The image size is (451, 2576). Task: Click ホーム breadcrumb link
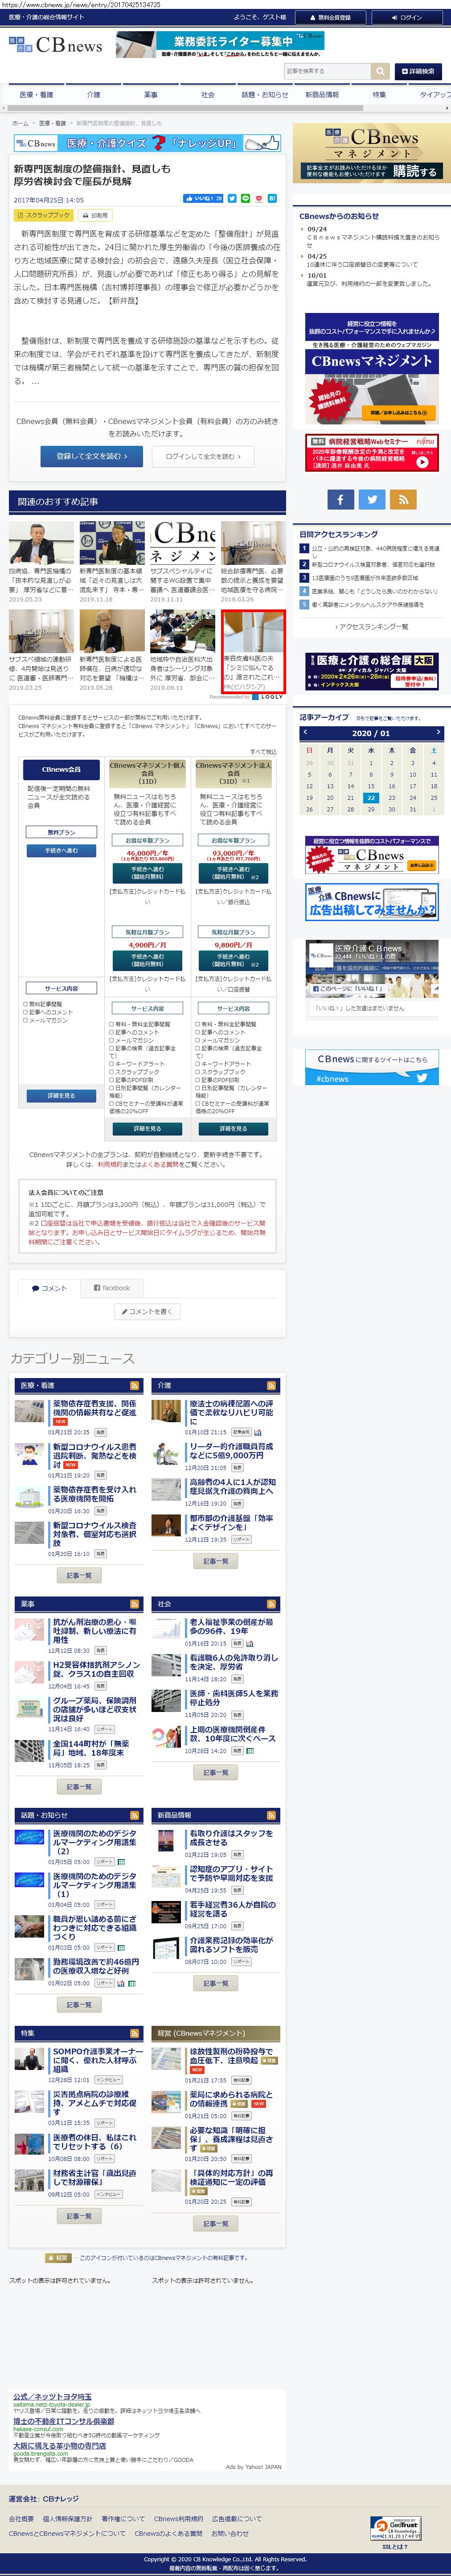click(20, 124)
